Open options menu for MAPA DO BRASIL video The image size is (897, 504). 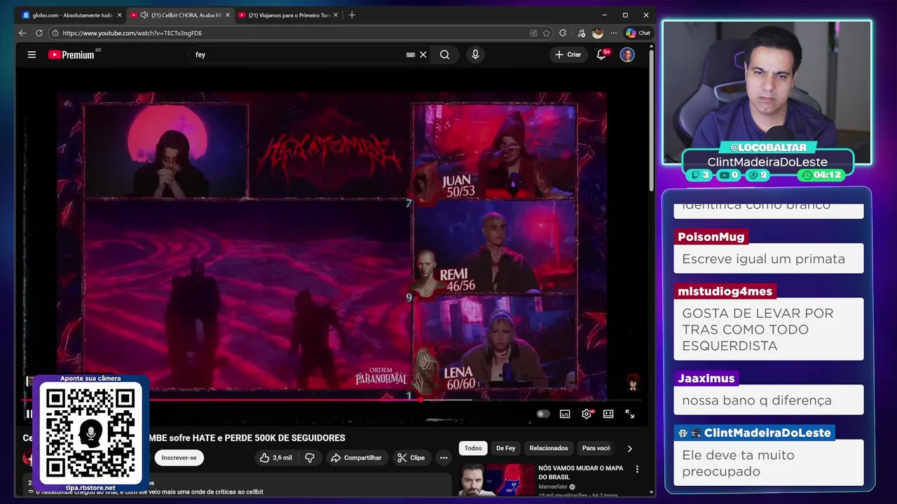637,469
